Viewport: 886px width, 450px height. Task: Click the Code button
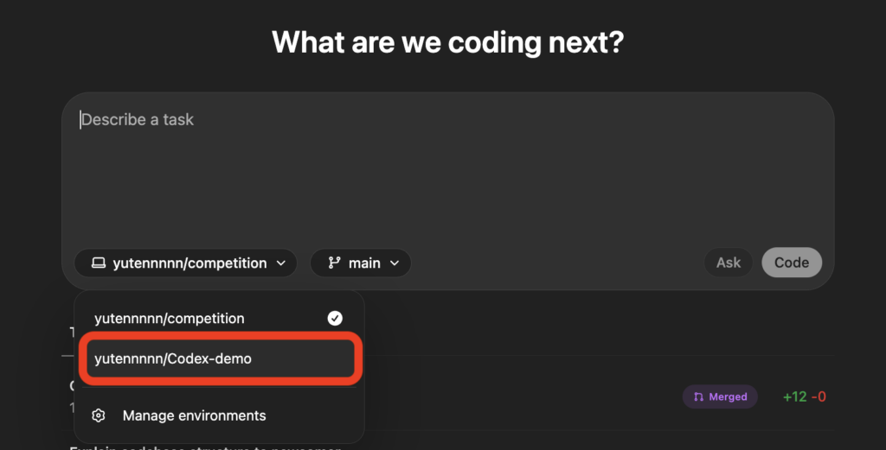coord(792,263)
